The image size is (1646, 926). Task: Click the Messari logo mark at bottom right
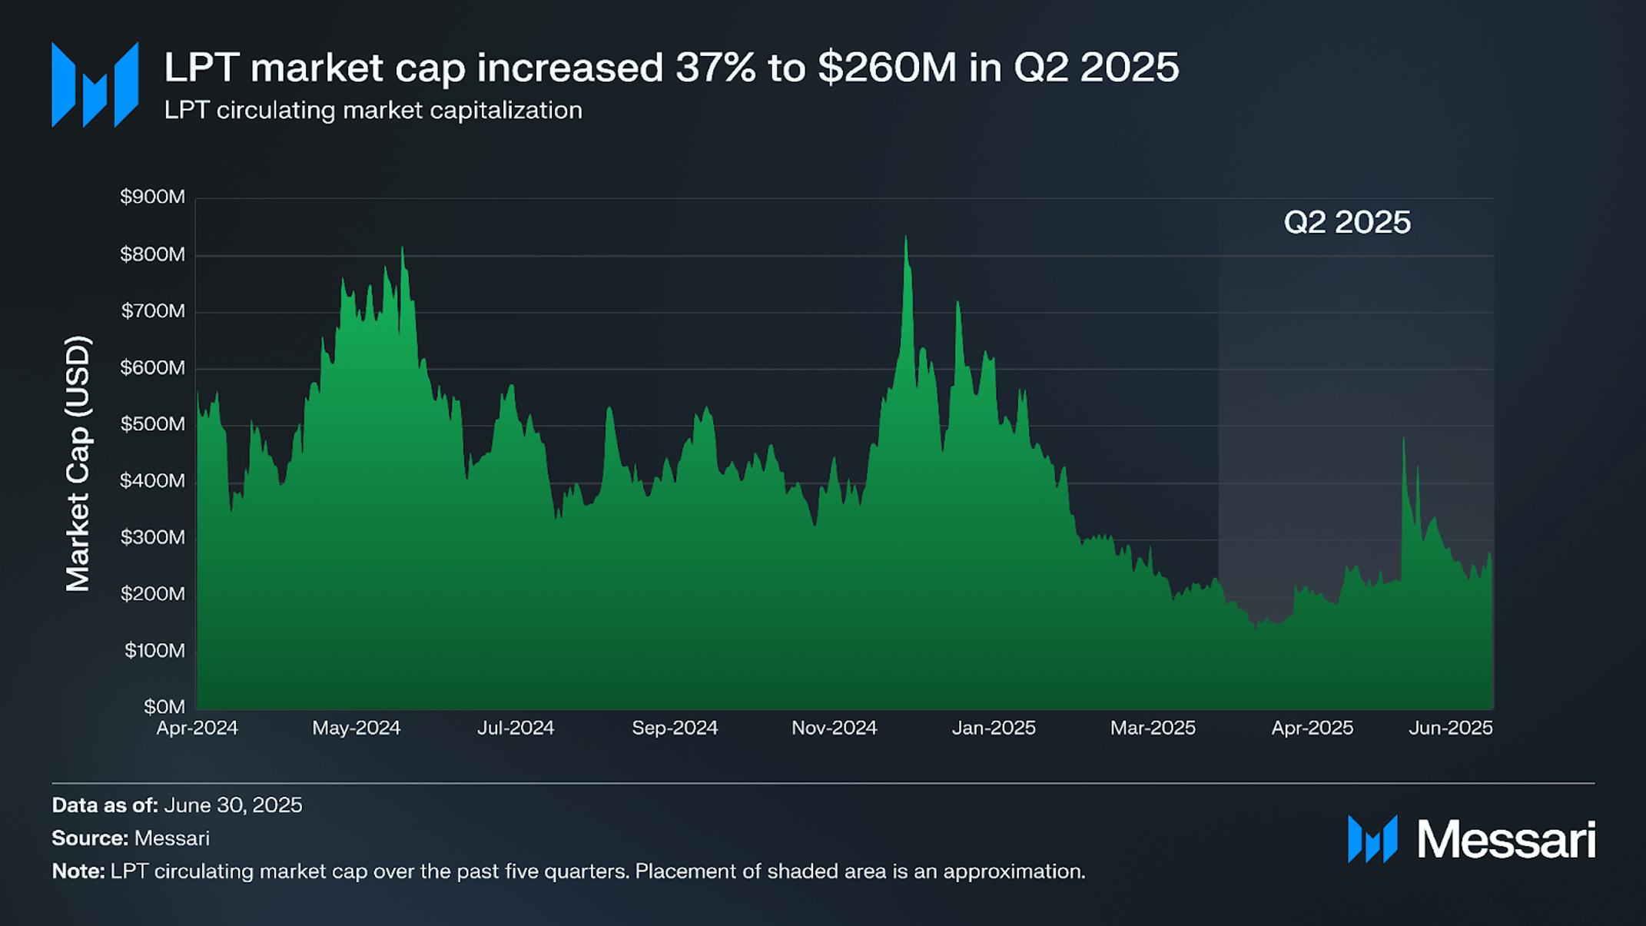(1372, 839)
